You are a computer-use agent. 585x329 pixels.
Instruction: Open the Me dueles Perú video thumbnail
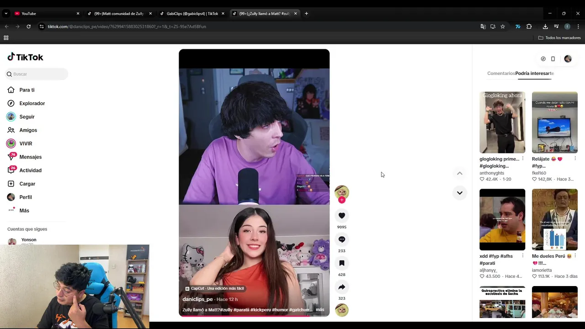[x=555, y=220]
